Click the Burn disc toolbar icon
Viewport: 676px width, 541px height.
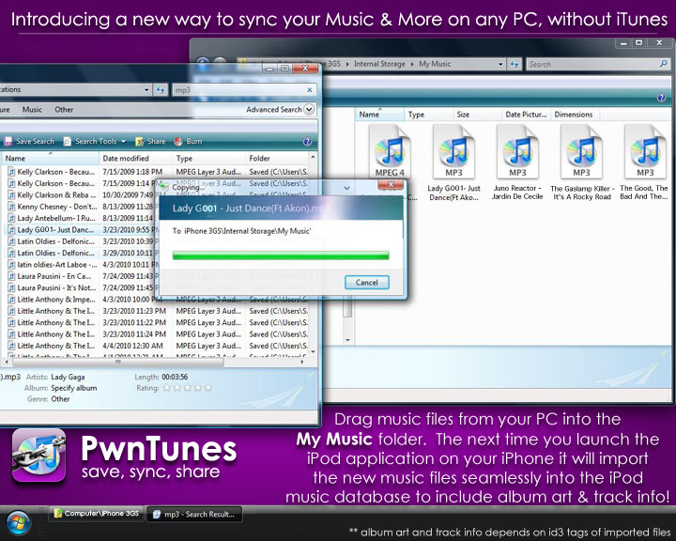point(188,141)
